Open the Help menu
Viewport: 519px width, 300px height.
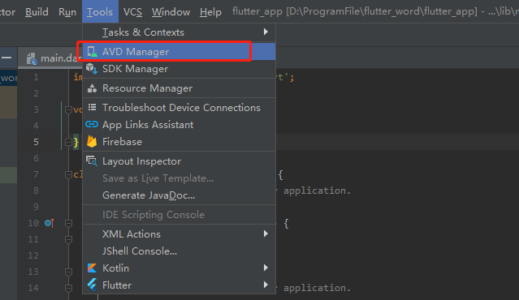(x=210, y=12)
